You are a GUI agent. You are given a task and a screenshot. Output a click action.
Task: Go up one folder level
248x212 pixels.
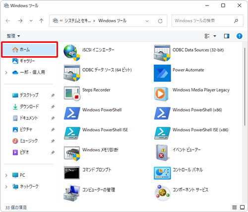pyautogui.click(x=41, y=21)
